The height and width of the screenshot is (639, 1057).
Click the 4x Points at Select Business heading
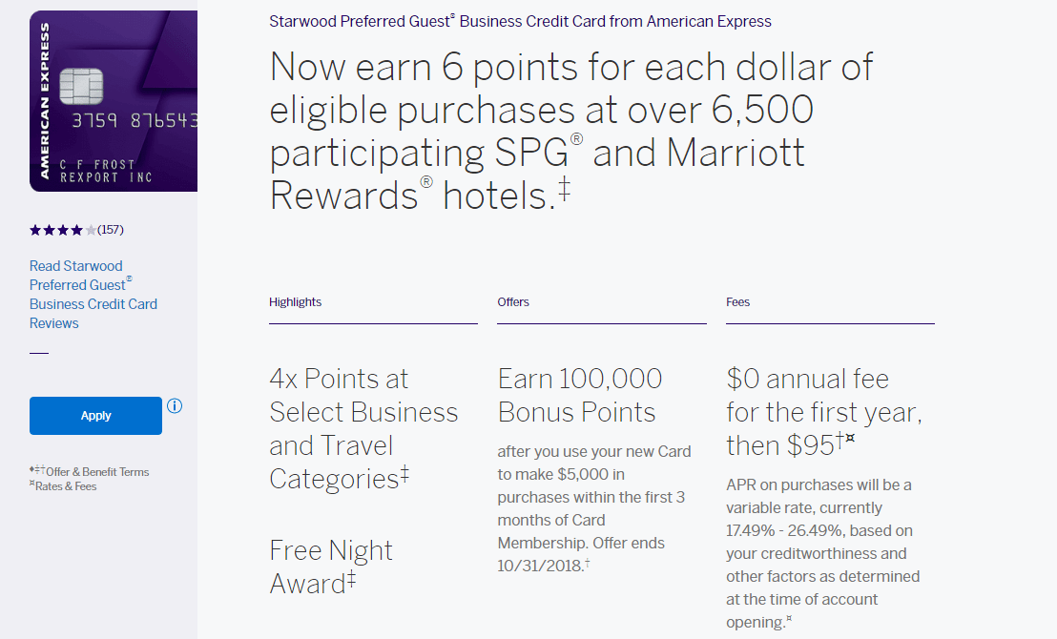363,428
